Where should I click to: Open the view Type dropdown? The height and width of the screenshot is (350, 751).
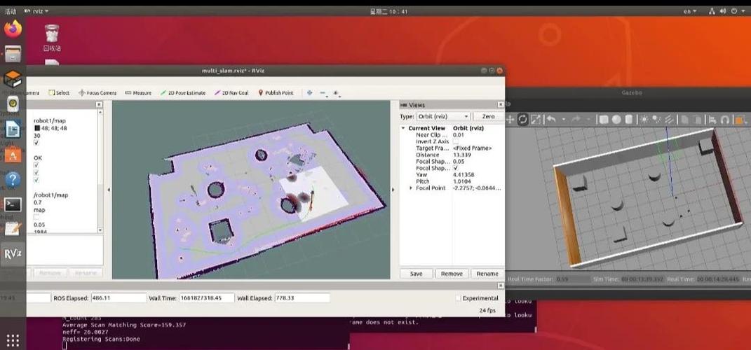(x=443, y=116)
